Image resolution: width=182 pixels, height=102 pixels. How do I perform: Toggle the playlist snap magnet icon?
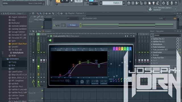(x=33, y=14)
